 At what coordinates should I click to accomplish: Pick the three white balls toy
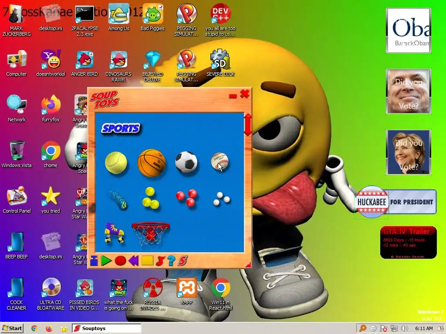[x=221, y=198]
